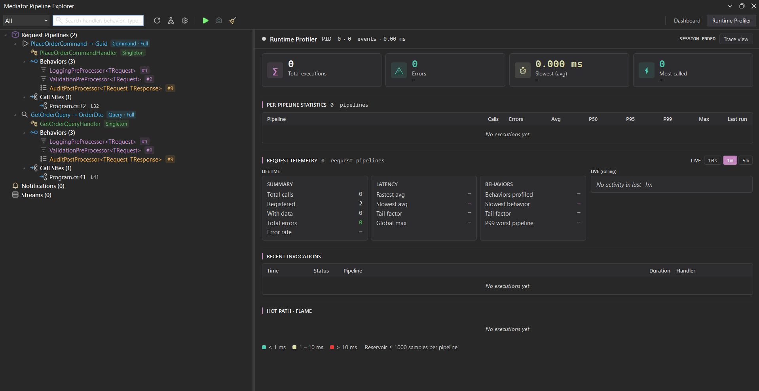The width and height of the screenshot is (759, 391).
Task: Click the 'SESSION ENDED' status text
Action: tap(697, 39)
